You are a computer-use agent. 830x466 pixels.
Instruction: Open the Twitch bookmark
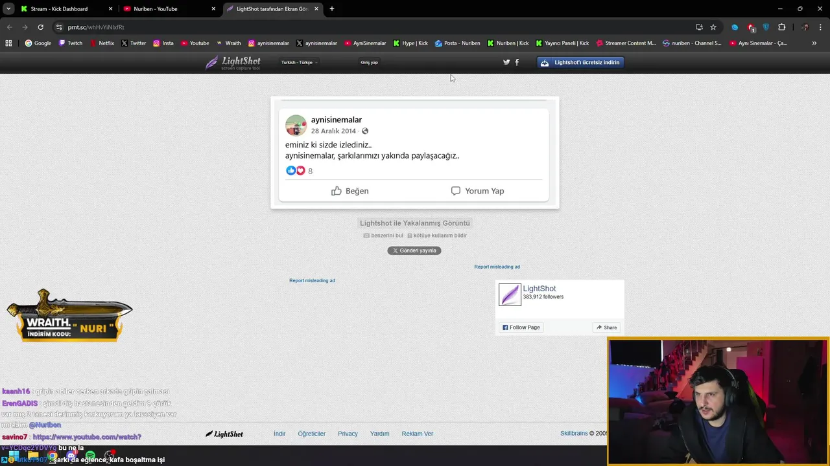(71, 43)
